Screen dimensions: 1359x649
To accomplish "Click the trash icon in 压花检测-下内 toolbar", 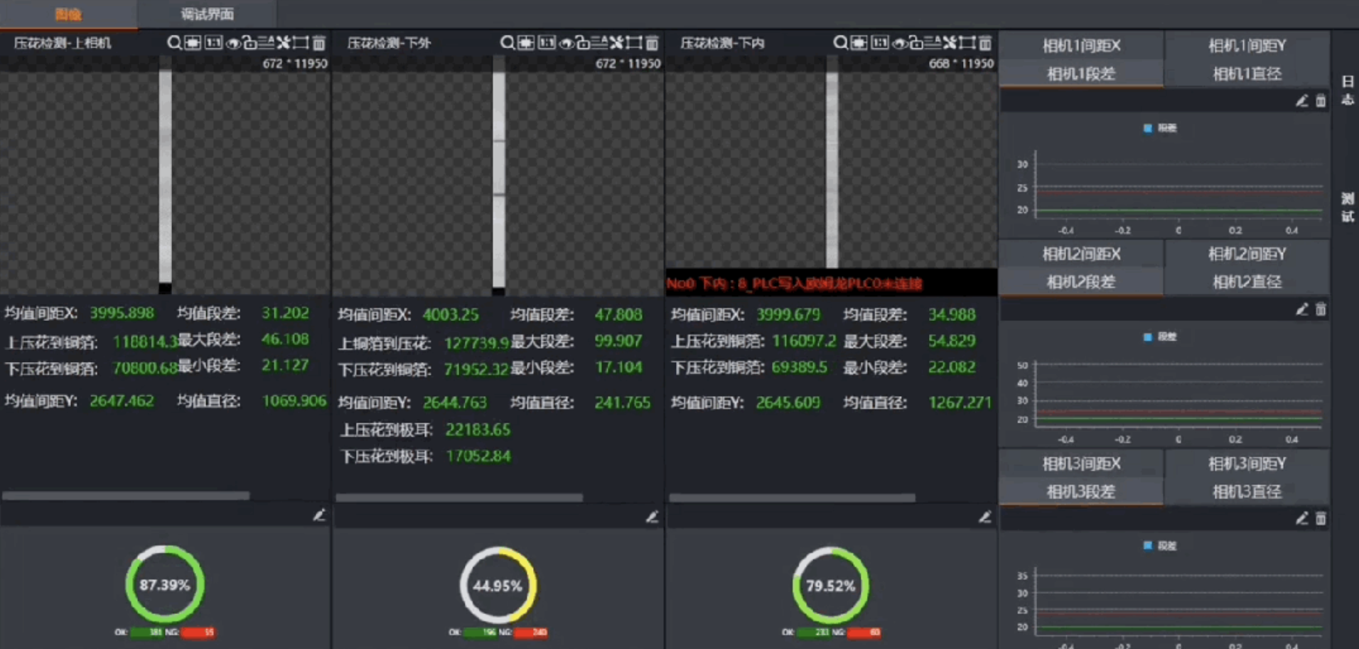I will (985, 43).
